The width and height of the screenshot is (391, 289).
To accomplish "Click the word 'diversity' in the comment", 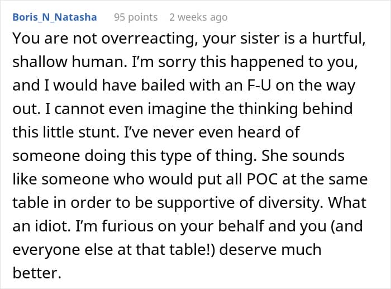I will (x=289, y=203).
